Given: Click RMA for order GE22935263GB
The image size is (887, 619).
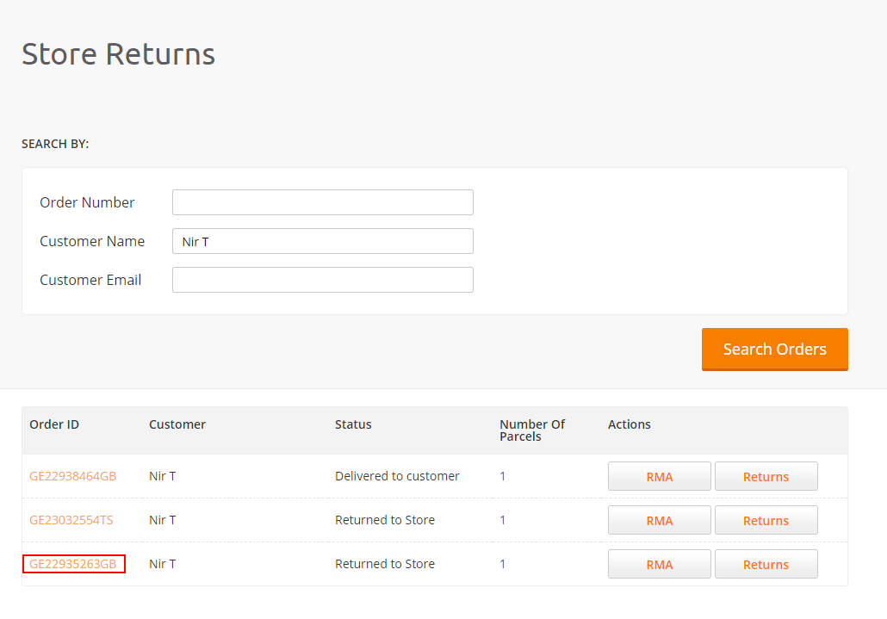Looking at the screenshot, I should tap(659, 564).
